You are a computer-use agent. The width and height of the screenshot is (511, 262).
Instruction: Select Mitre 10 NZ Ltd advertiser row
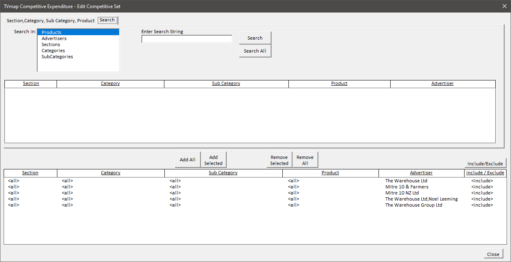[255, 193]
